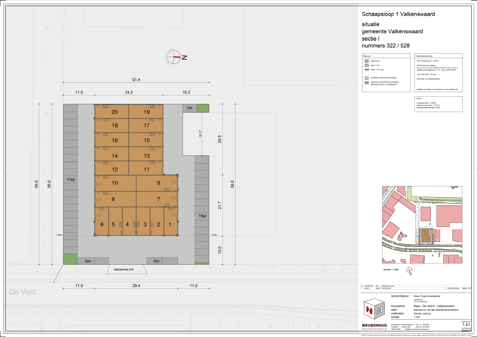Click the '51.4' overall width dimension

point(136,80)
